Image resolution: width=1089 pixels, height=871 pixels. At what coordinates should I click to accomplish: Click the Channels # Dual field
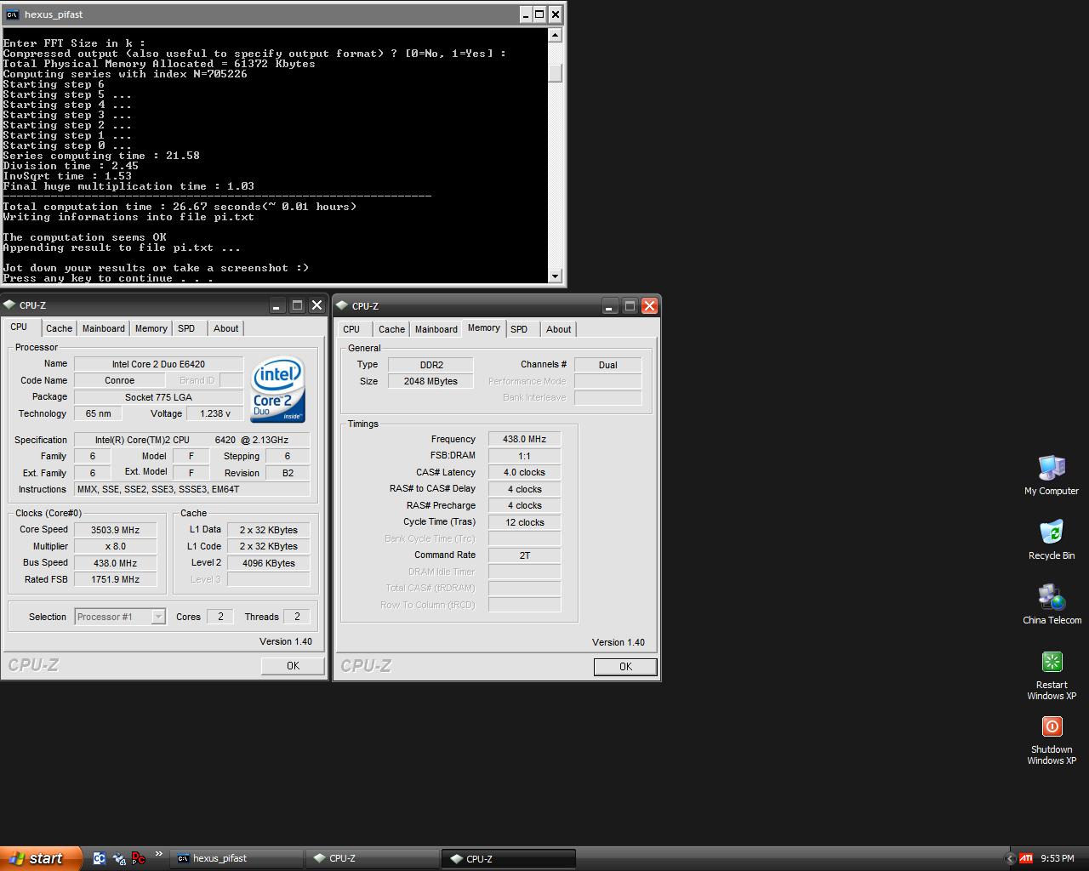pyautogui.click(x=607, y=365)
